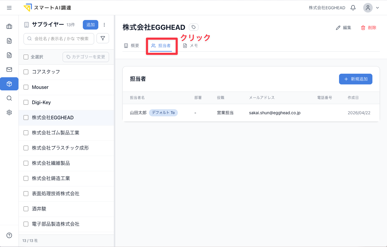Click the デフォルト To badge
This screenshot has height=247, width=387.
pyautogui.click(x=163, y=113)
